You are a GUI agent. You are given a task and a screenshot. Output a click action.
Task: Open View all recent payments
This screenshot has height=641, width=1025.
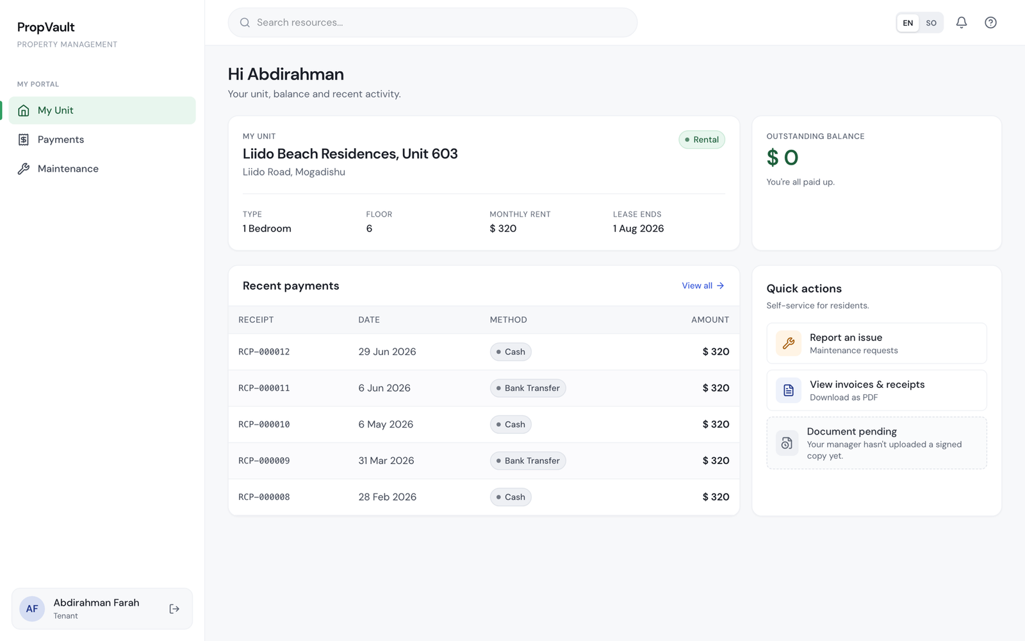(703, 286)
